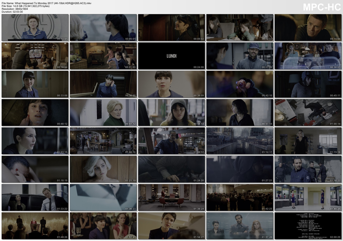The height and width of the screenshot is (241, 343).
Task: Choose the thumbnail stamped 01:15:18
Action: (x=308, y=141)
